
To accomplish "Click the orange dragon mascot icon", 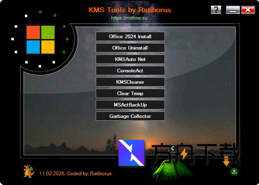I will click(29, 172).
